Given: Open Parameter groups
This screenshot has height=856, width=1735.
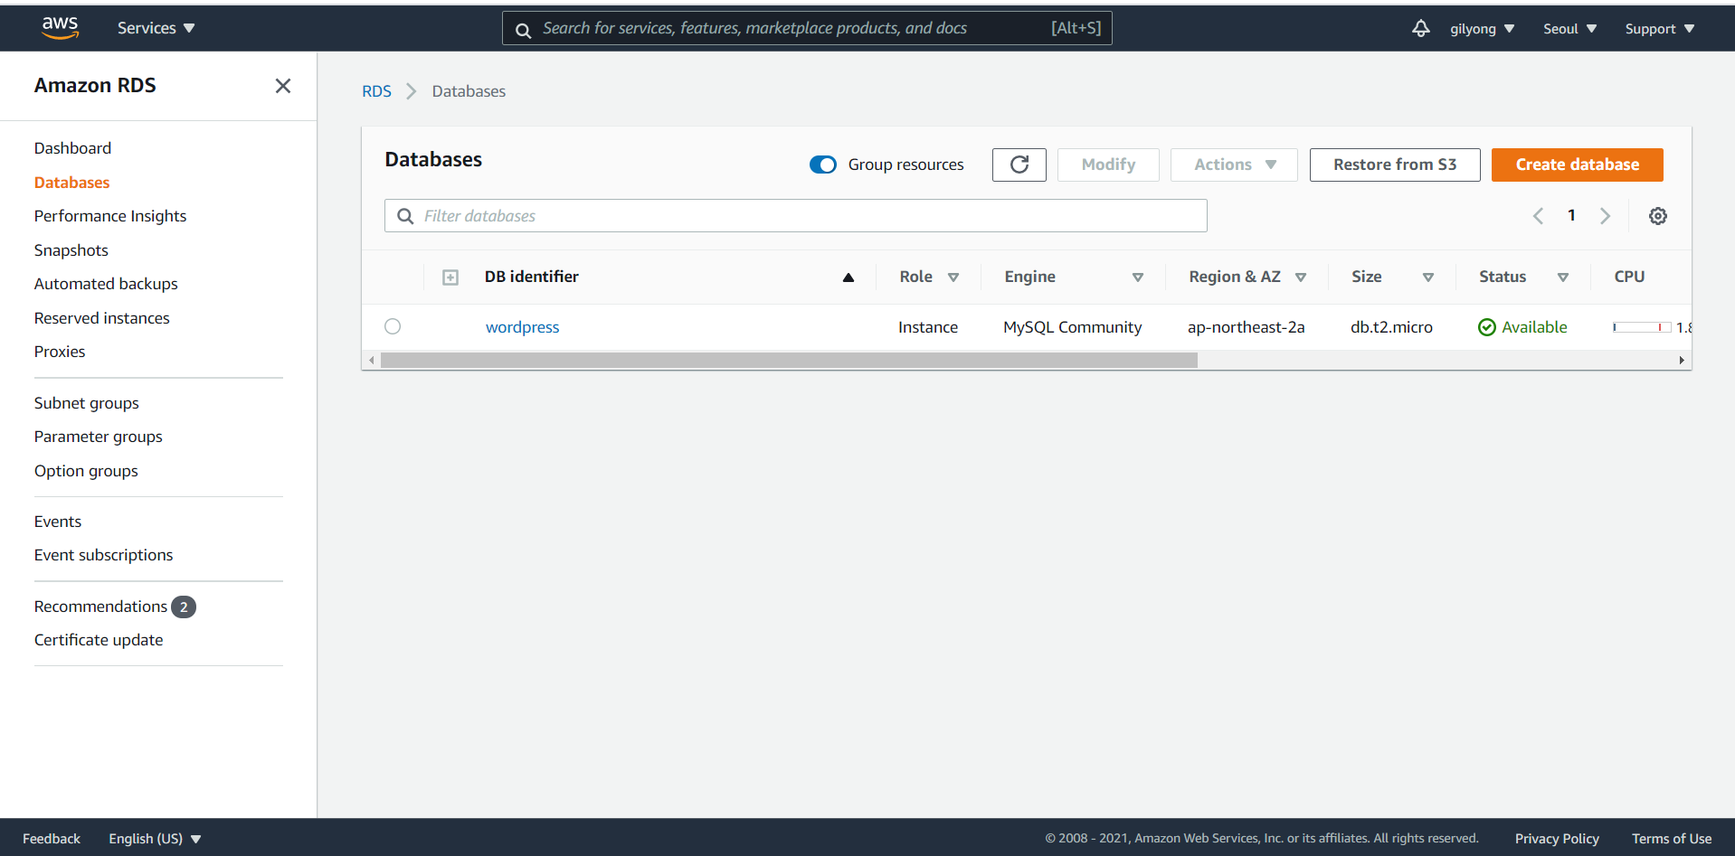Looking at the screenshot, I should 98,437.
